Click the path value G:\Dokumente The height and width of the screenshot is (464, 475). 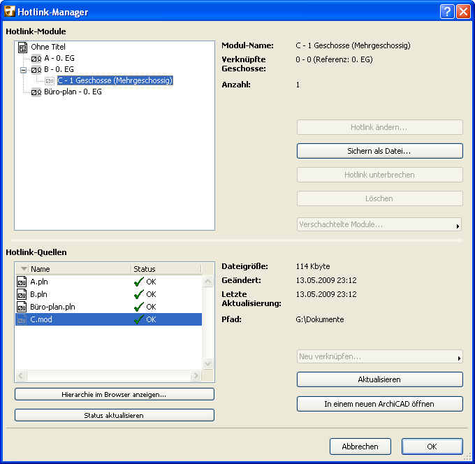[x=320, y=319]
